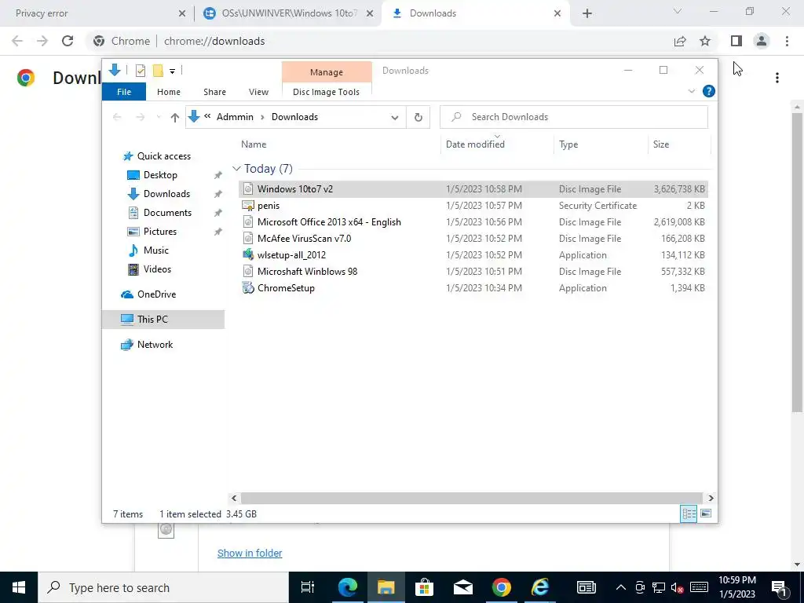The image size is (804, 603).
Task: Click the Windows 10to7 v2 disc image icon
Action: pos(248,188)
